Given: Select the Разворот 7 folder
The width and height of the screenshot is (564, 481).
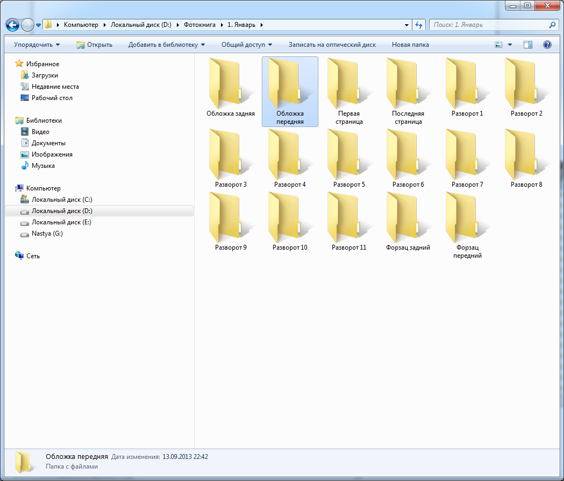Looking at the screenshot, I should (467, 159).
